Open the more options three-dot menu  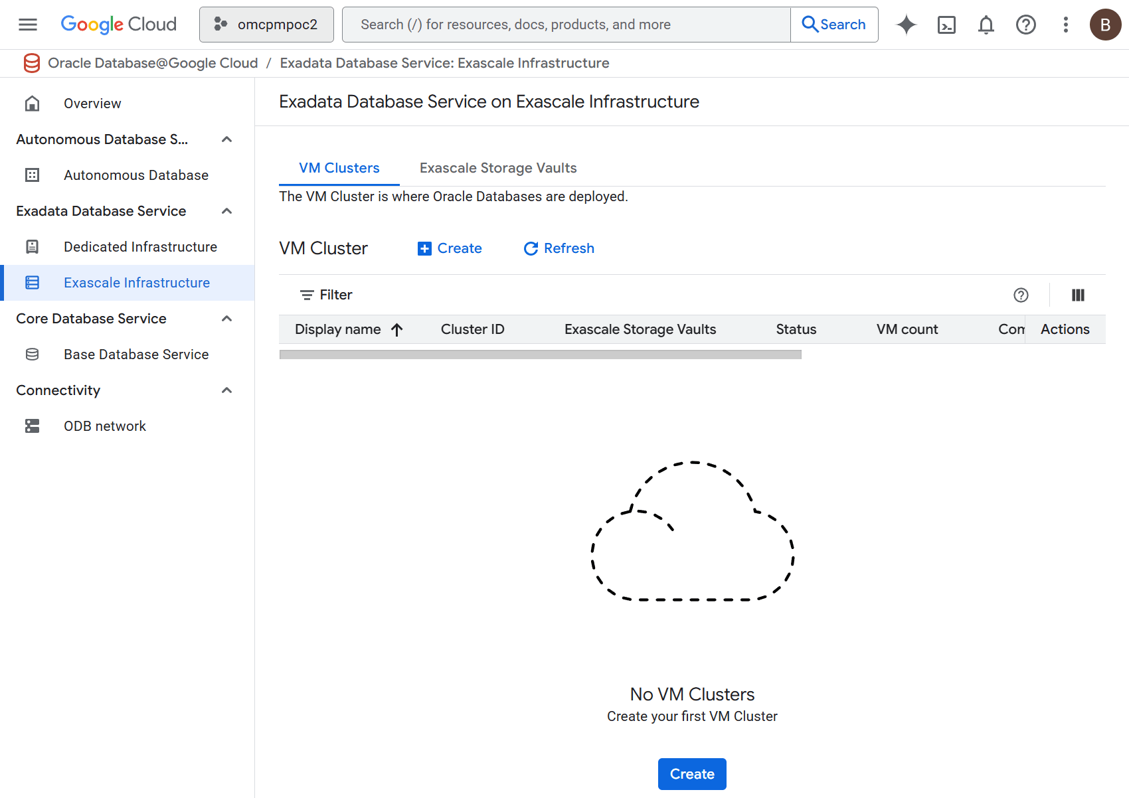[1065, 25]
